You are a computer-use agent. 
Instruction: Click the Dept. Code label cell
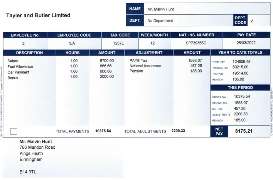coord(240,20)
